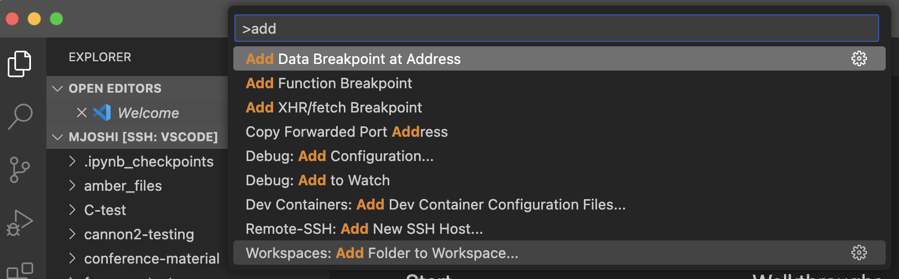Open the cannon2-testing folder

pos(139,234)
